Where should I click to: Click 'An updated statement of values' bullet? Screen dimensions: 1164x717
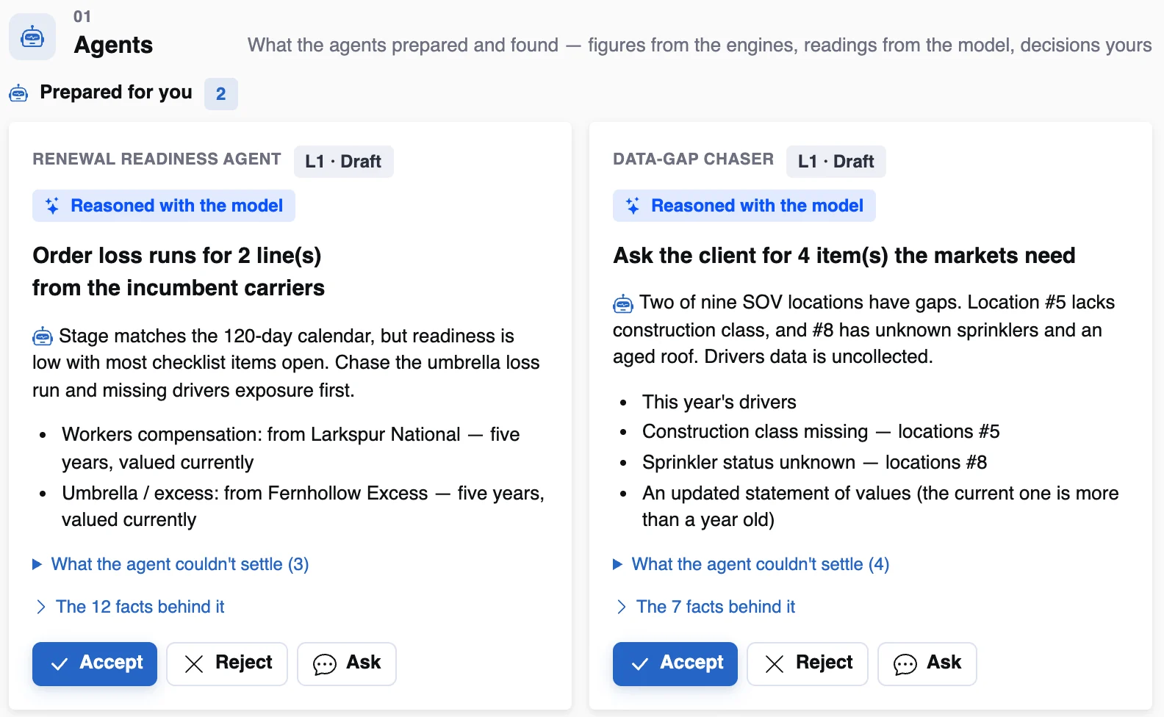(x=880, y=506)
